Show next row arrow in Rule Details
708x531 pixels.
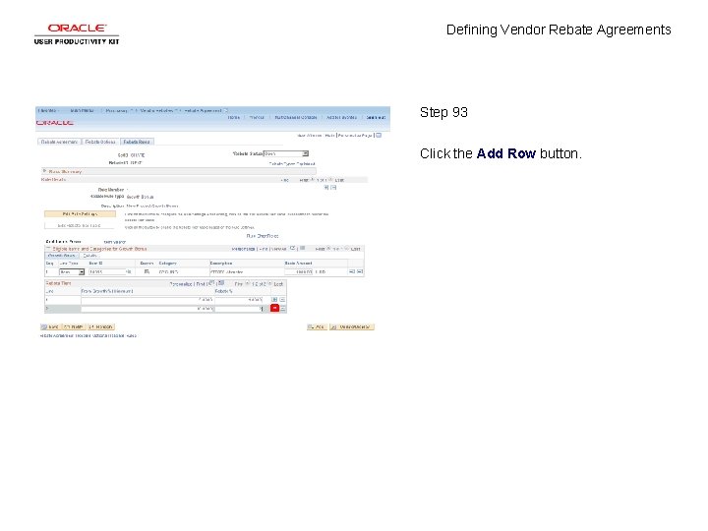(x=330, y=179)
